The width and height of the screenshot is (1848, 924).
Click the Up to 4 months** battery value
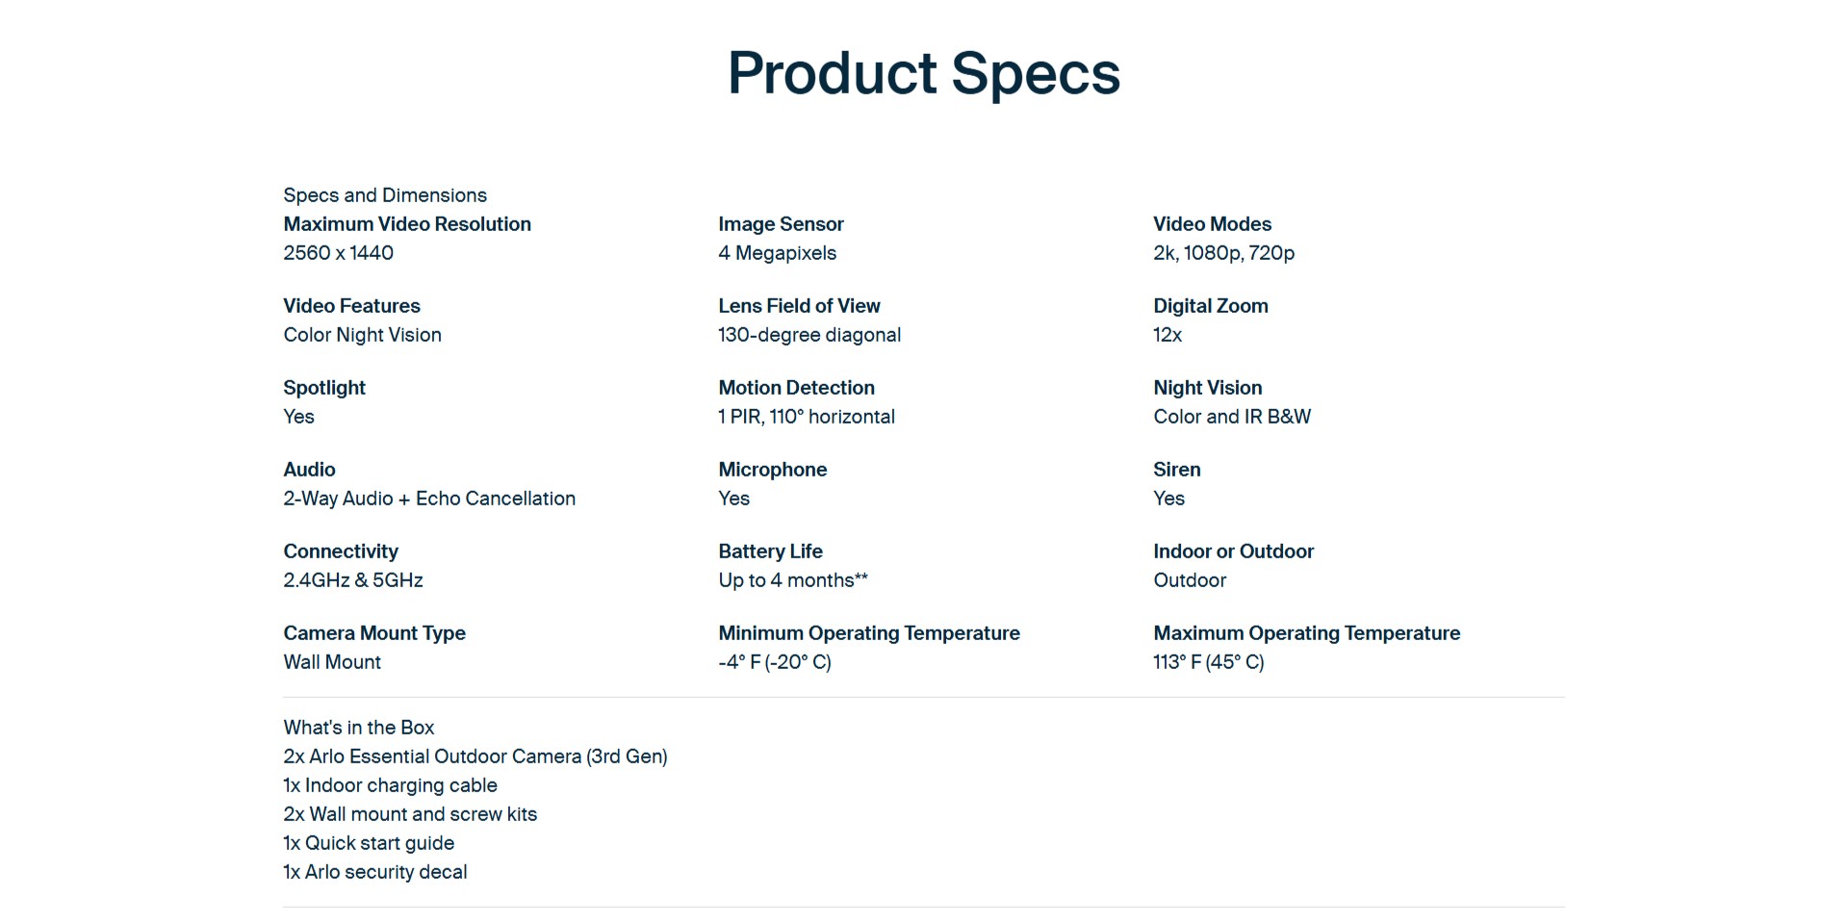pyautogui.click(x=792, y=580)
